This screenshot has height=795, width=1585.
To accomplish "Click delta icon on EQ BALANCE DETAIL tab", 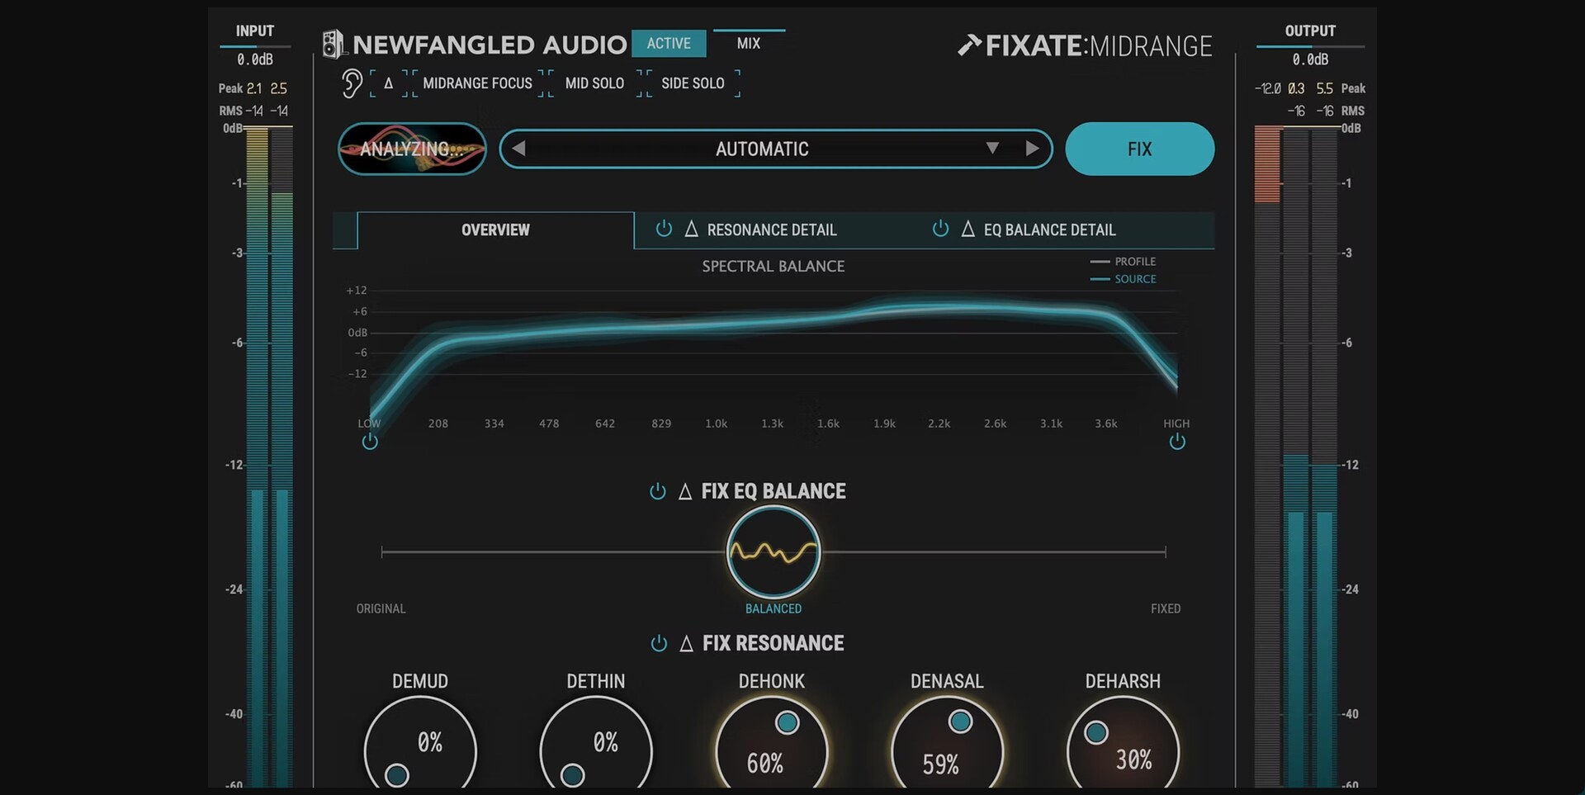I will point(968,230).
